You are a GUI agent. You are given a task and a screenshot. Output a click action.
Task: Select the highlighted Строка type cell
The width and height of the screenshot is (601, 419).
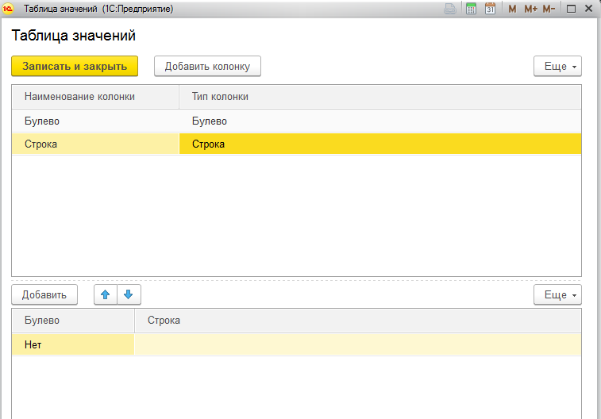[380, 144]
